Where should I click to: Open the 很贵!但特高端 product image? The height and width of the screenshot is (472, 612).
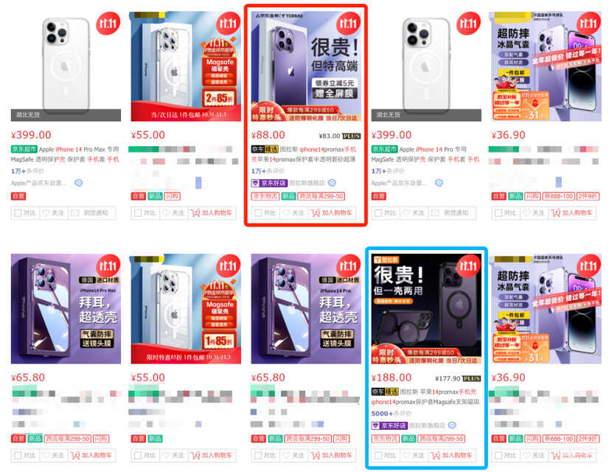point(306,66)
